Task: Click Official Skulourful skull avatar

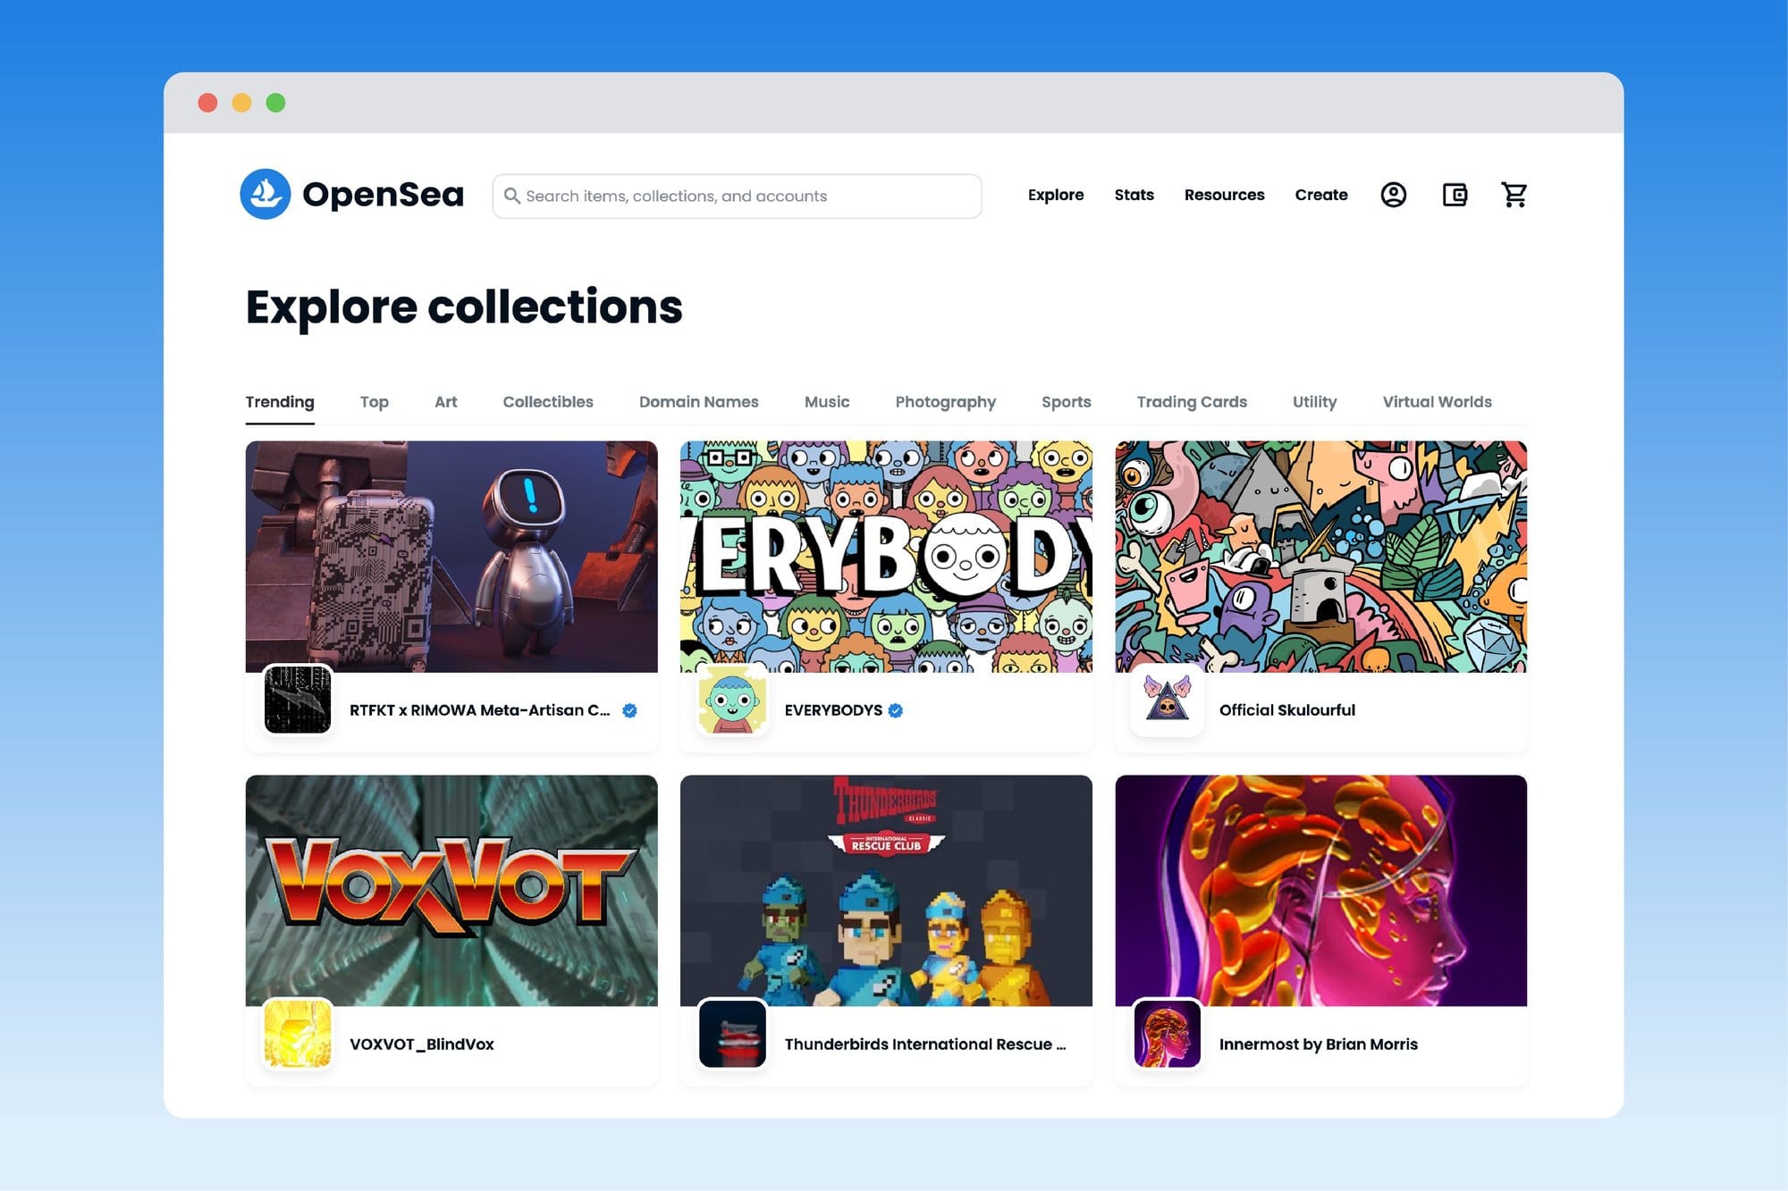Action: tap(1167, 700)
